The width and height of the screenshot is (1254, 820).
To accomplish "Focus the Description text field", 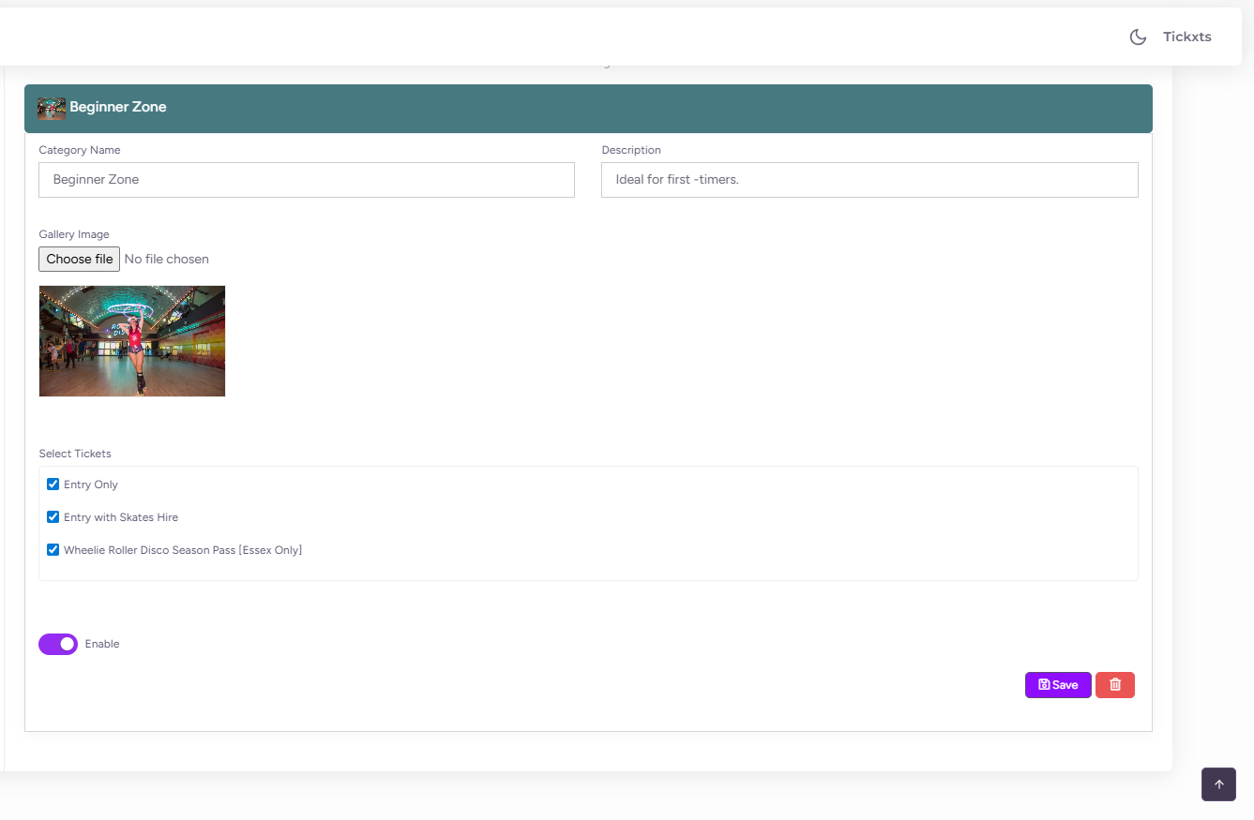I will tap(869, 180).
